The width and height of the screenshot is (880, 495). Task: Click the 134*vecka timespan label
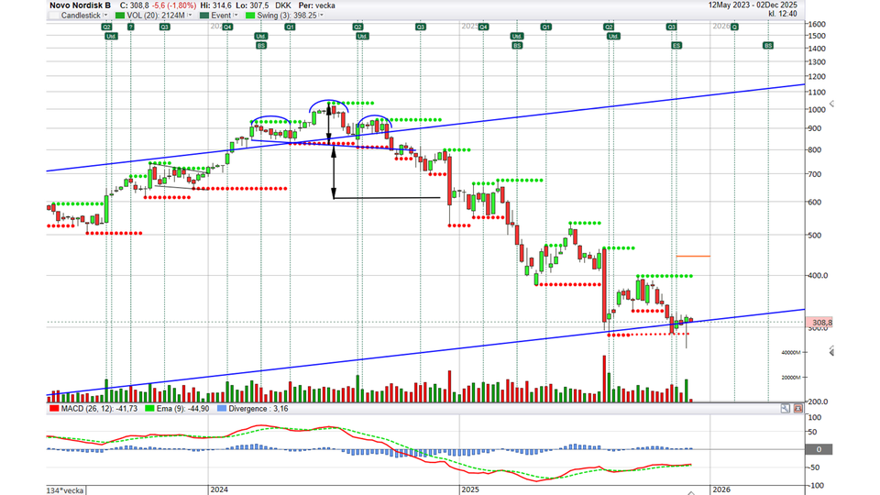coord(66,490)
